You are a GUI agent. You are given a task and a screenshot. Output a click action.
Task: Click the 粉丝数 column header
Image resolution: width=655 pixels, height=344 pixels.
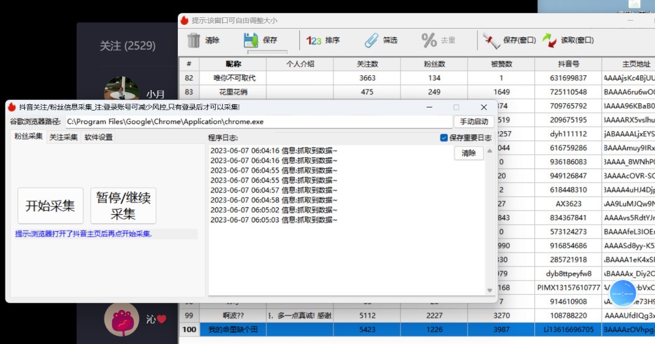coord(434,64)
